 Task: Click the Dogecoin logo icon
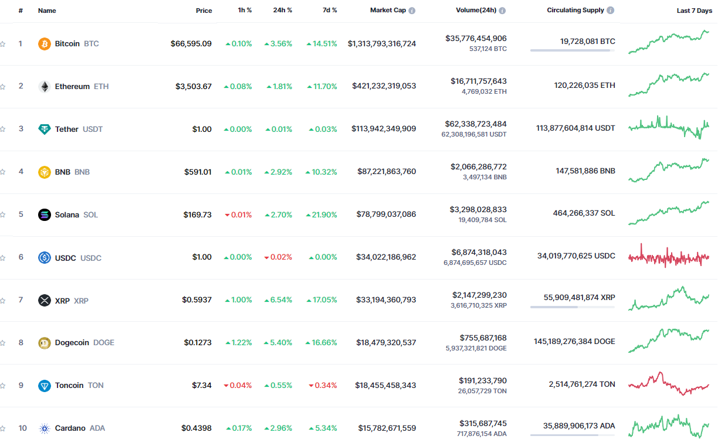pos(45,343)
